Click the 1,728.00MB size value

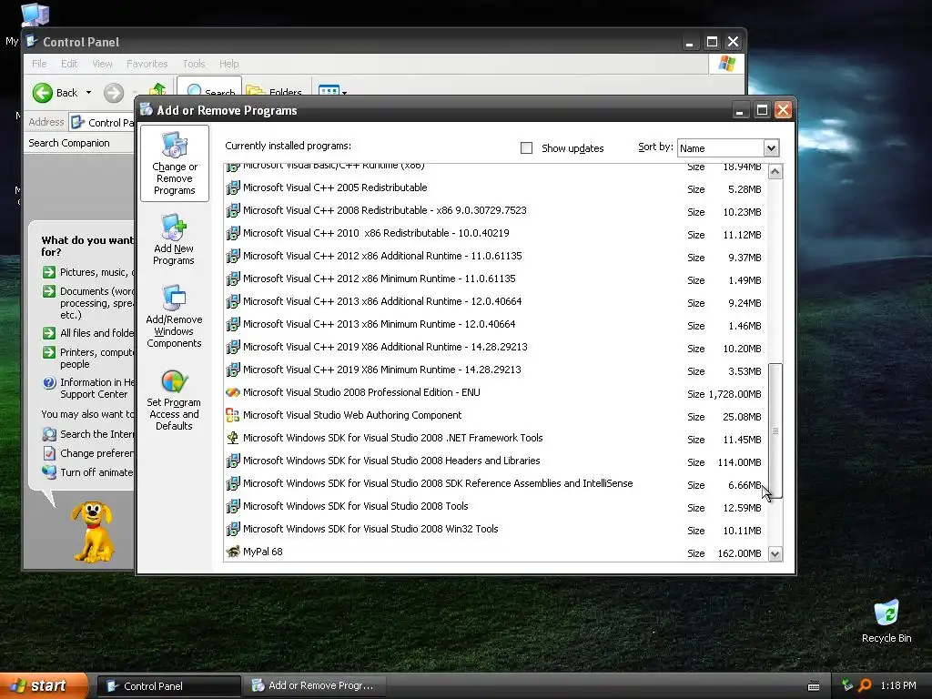pos(734,394)
